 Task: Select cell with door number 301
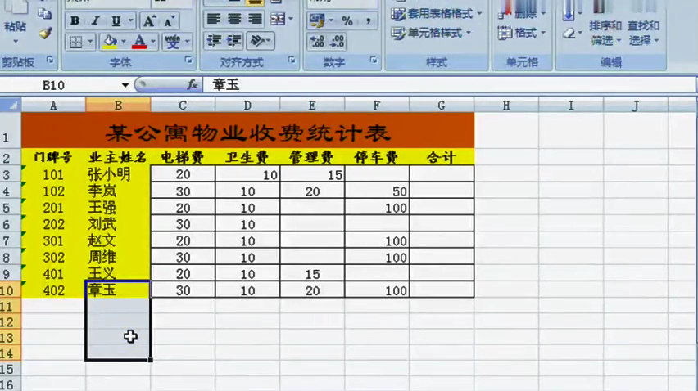coord(53,240)
